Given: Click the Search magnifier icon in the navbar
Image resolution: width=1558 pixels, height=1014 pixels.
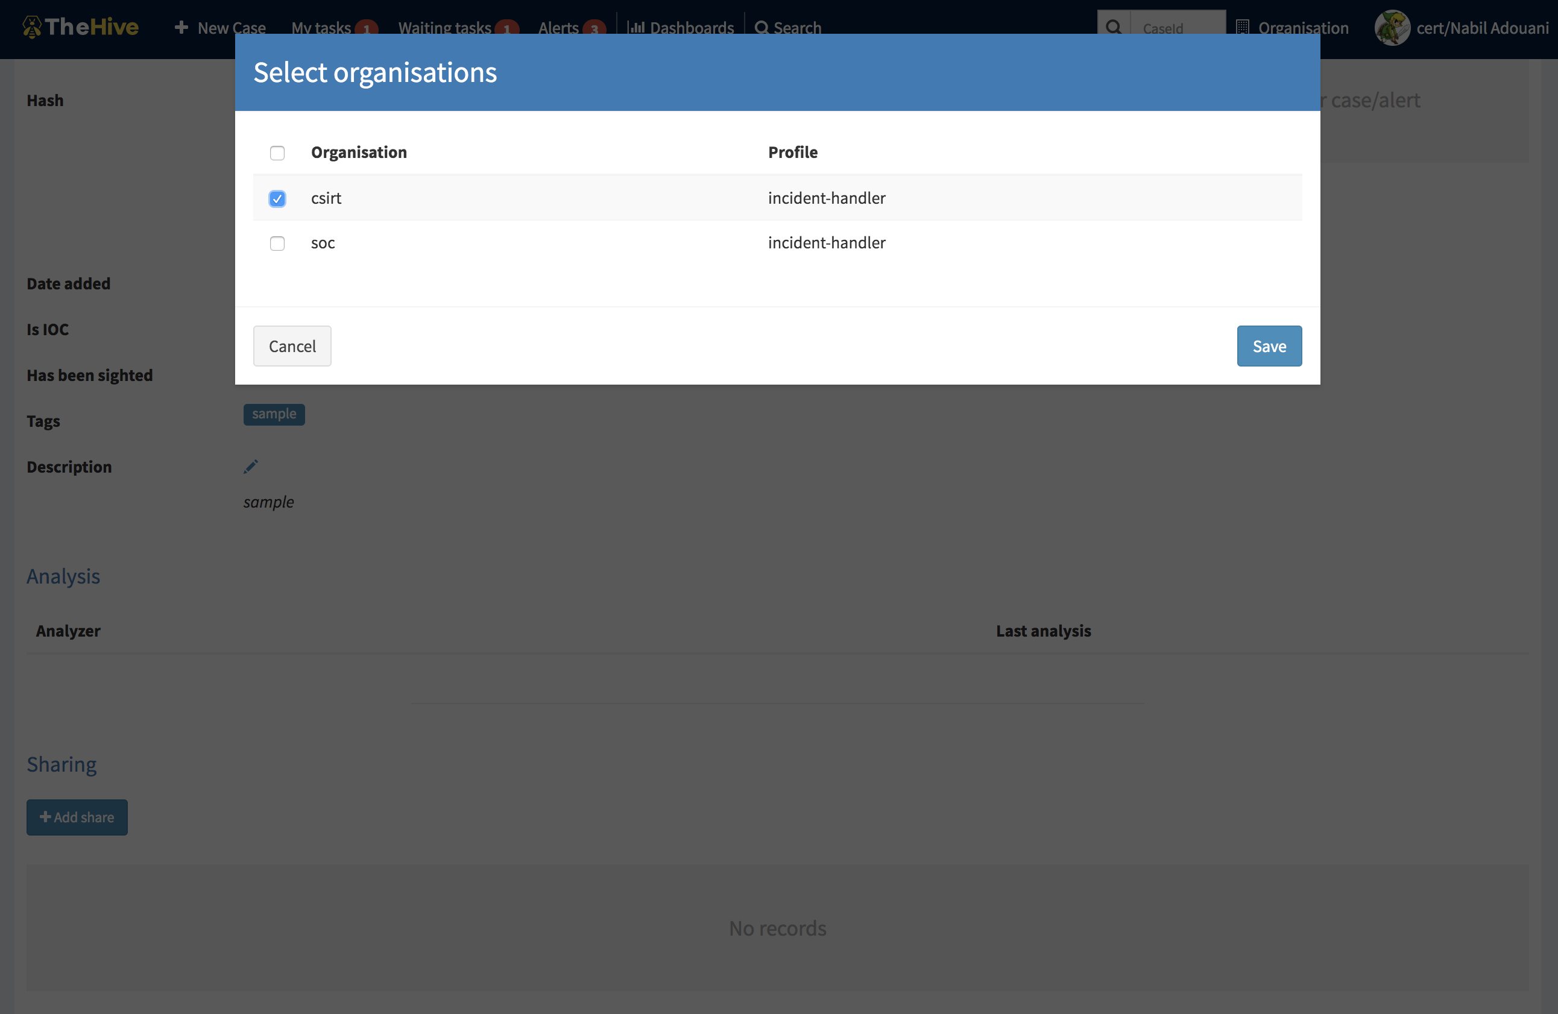Looking at the screenshot, I should 762,28.
